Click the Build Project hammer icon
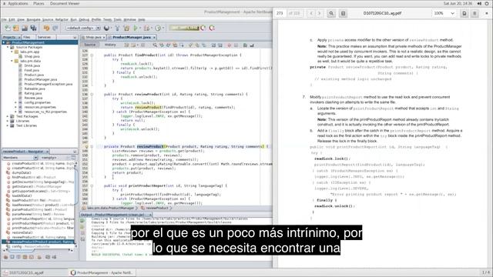Viewport: 493px width, 277px height. (x=117, y=28)
